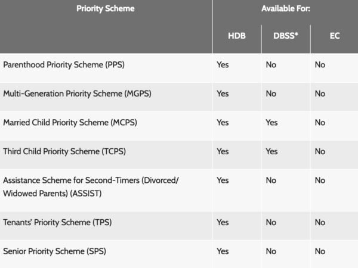The image size is (358, 268).
Task: Select the HDB column header
Action: pyautogui.click(x=236, y=36)
